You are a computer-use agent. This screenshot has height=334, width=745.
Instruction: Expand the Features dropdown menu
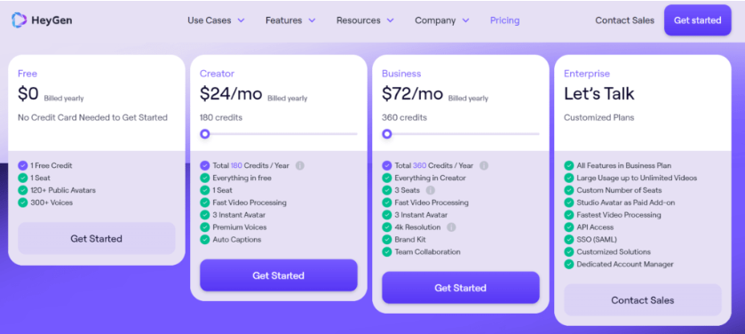pos(290,20)
